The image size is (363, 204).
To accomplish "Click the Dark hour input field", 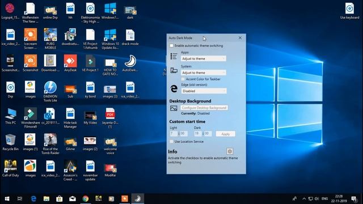I will pyautogui.click(x=198, y=134).
